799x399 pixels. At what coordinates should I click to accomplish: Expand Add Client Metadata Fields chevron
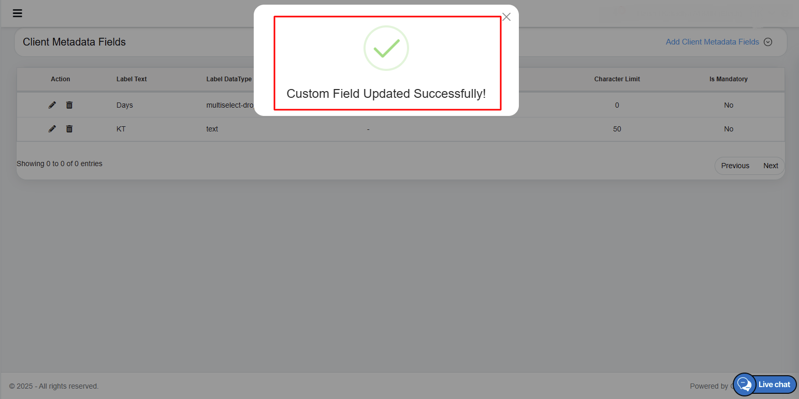[x=768, y=42]
